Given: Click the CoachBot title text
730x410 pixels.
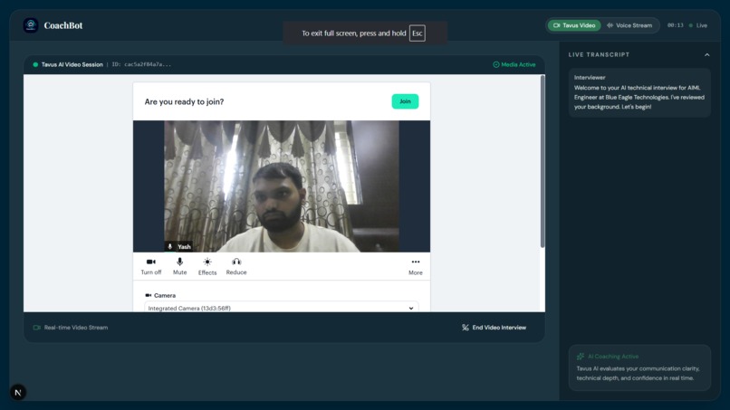Looking at the screenshot, I should pos(63,25).
